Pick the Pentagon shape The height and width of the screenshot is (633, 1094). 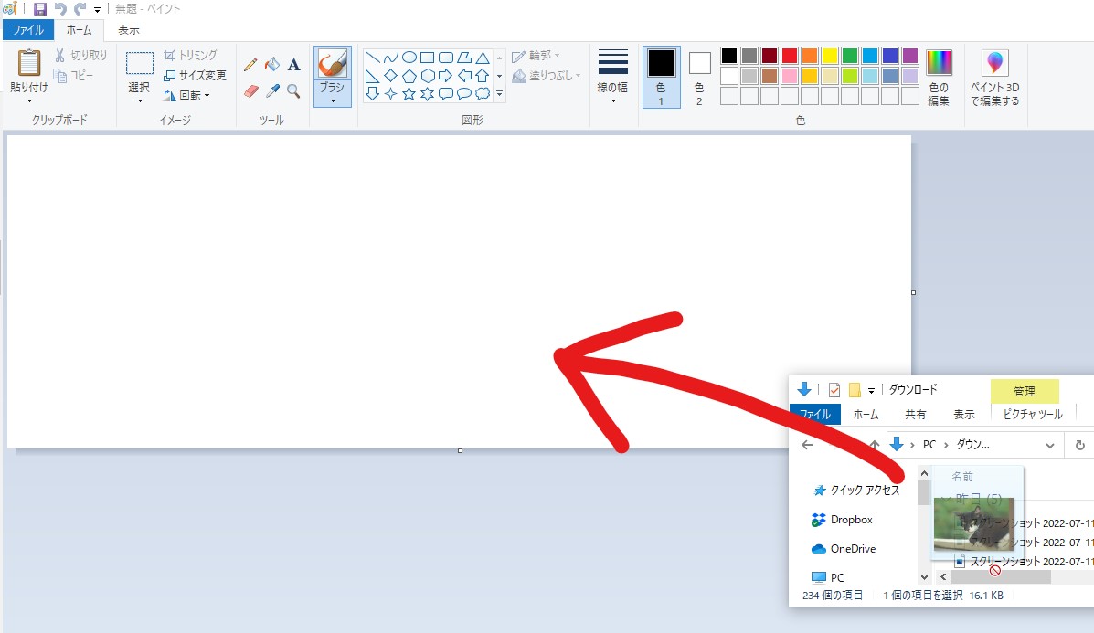pyautogui.click(x=409, y=76)
